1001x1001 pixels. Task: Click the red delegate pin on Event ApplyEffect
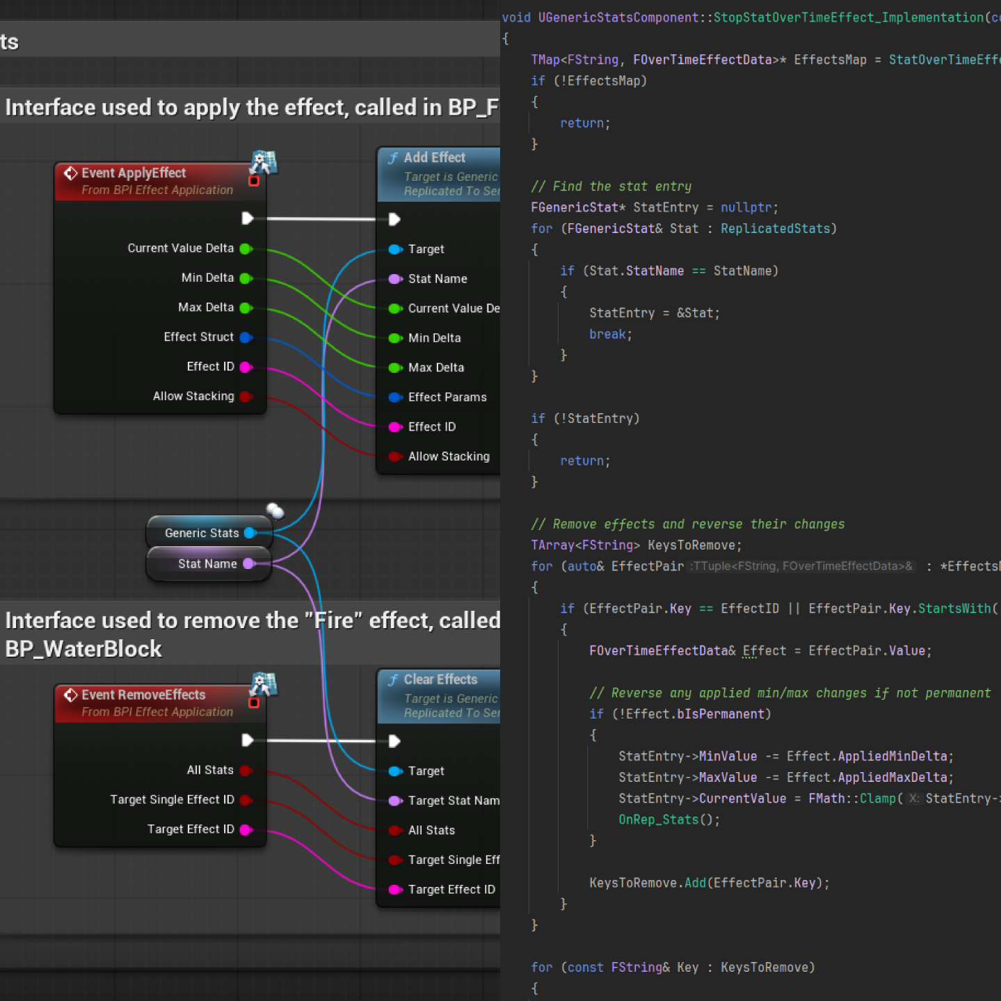pyautogui.click(x=254, y=181)
